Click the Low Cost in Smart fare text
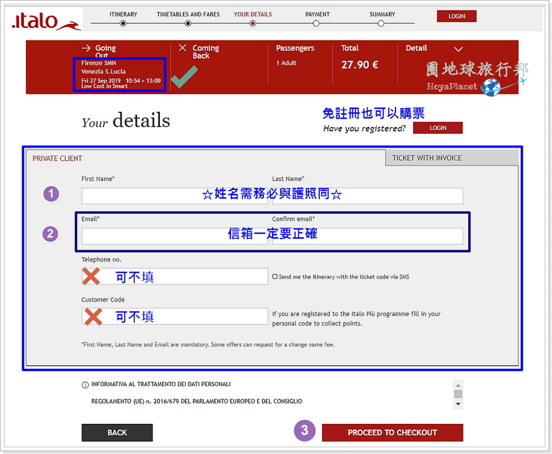The height and width of the screenshot is (454, 552). (105, 86)
